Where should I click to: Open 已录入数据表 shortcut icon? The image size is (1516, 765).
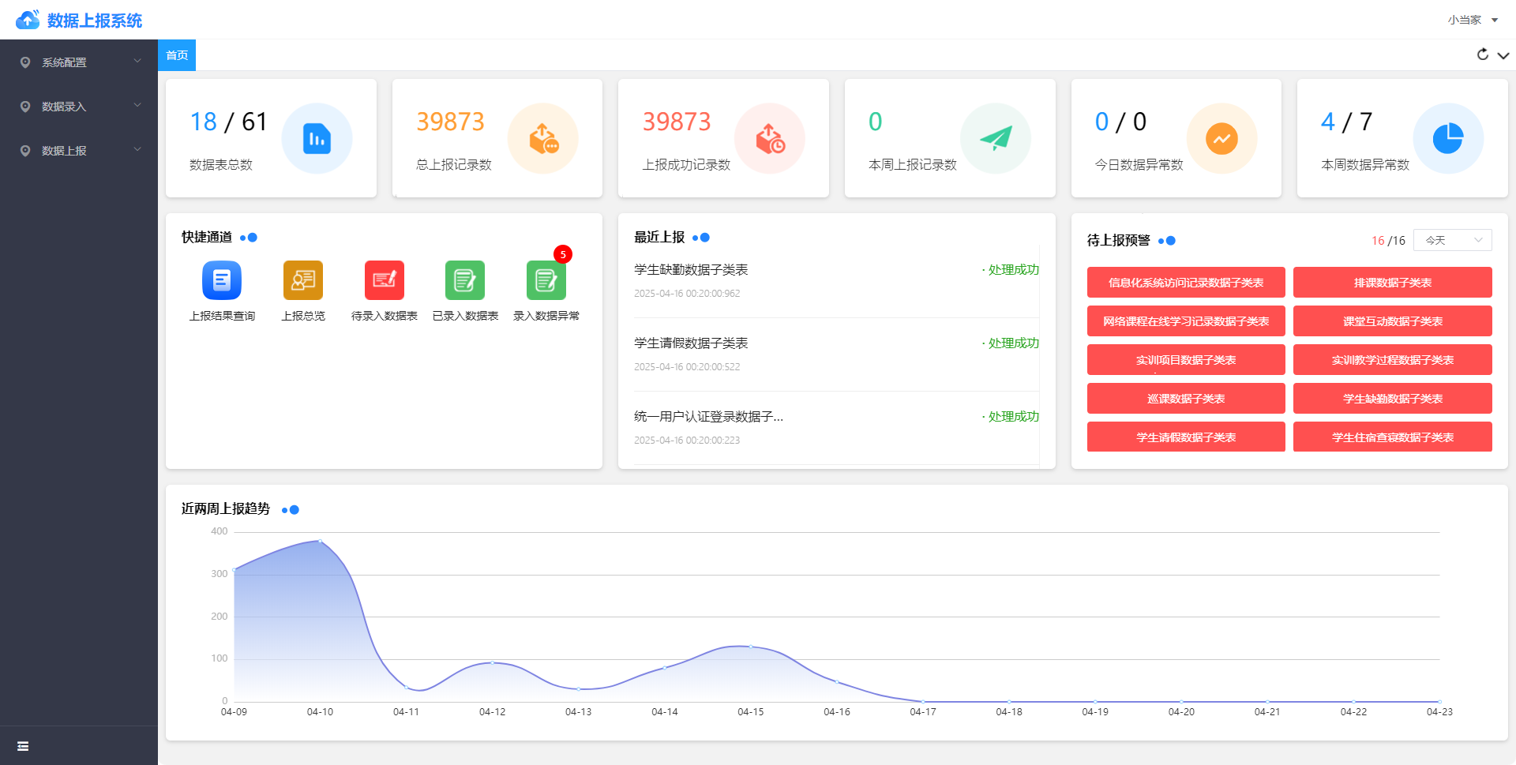point(465,280)
